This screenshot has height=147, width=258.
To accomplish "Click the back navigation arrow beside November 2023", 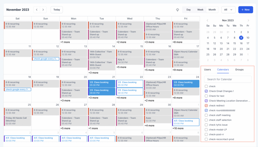I will pos(37,10).
